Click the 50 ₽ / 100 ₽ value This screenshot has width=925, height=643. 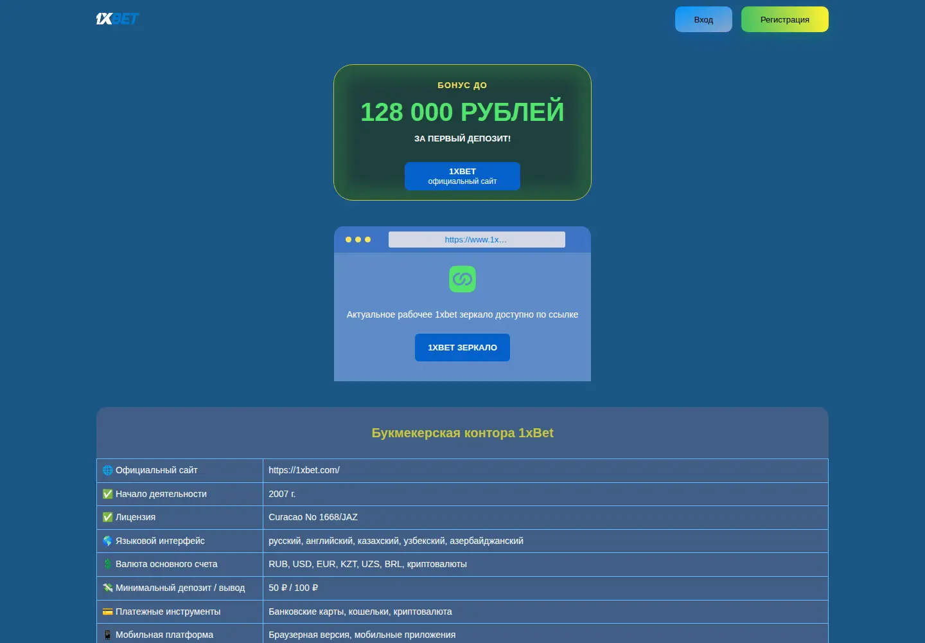pos(294,588)
